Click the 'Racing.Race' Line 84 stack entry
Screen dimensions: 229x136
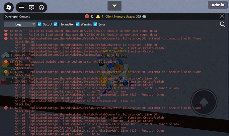(67, 55)
